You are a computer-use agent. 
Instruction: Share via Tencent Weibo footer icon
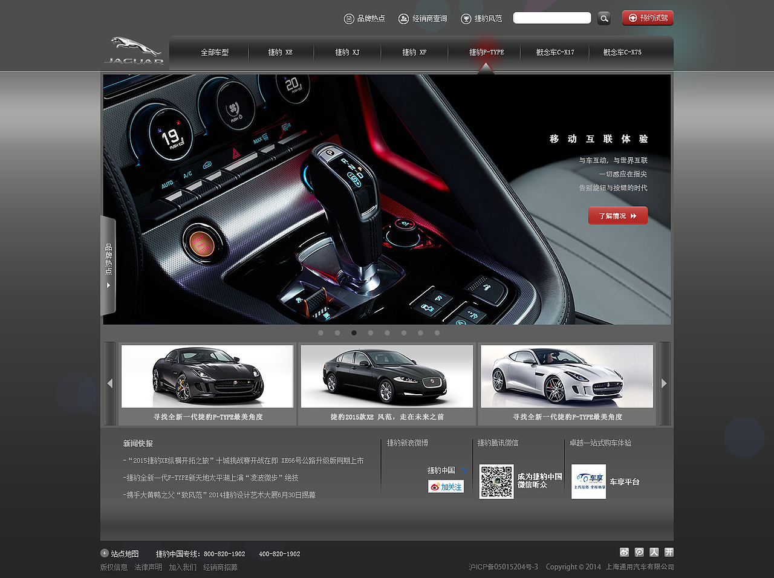pyautogui.click(x=639, y=552)
